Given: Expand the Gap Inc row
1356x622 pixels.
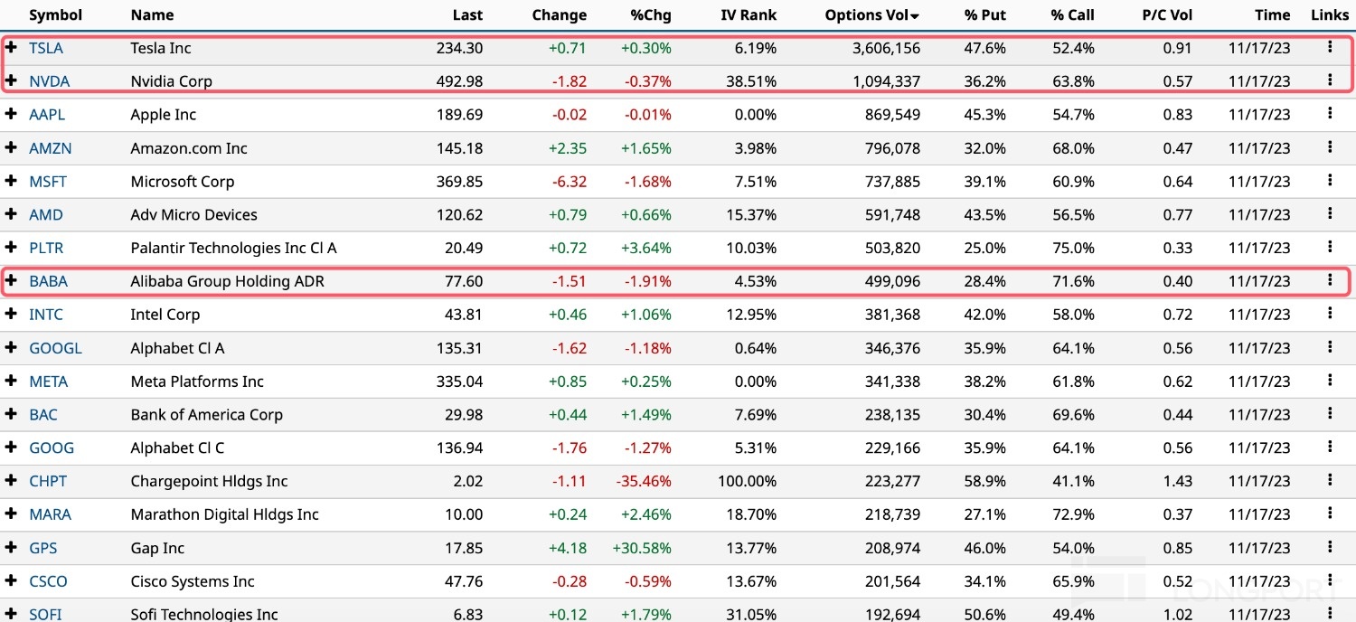Looking at the screenshot, I should pos(11,549).
